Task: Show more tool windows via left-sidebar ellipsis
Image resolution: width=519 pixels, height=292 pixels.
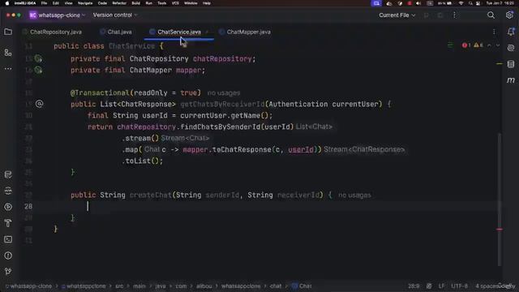Action: coord(8,68)
